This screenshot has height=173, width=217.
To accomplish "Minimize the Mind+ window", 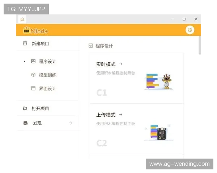I will [173, 19].
